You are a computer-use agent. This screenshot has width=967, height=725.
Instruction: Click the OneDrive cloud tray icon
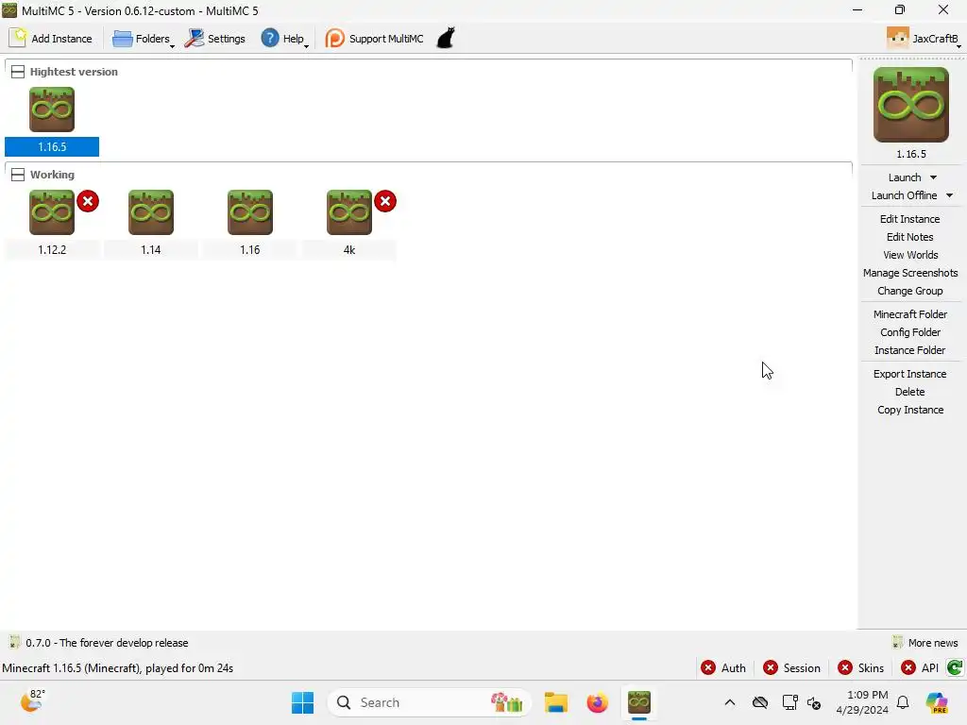[x=760, y=702]
